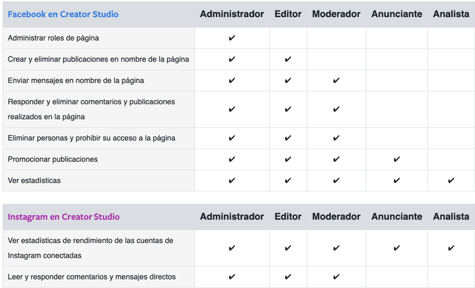Click the Editor header in the Instagram table

point(288,217)
